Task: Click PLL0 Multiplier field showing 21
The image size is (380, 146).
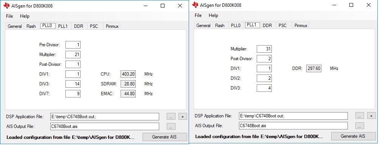Action: point(73,55)
